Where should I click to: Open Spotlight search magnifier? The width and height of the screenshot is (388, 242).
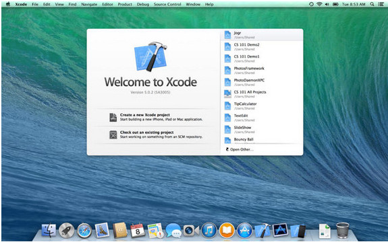[x=372, y=4]
